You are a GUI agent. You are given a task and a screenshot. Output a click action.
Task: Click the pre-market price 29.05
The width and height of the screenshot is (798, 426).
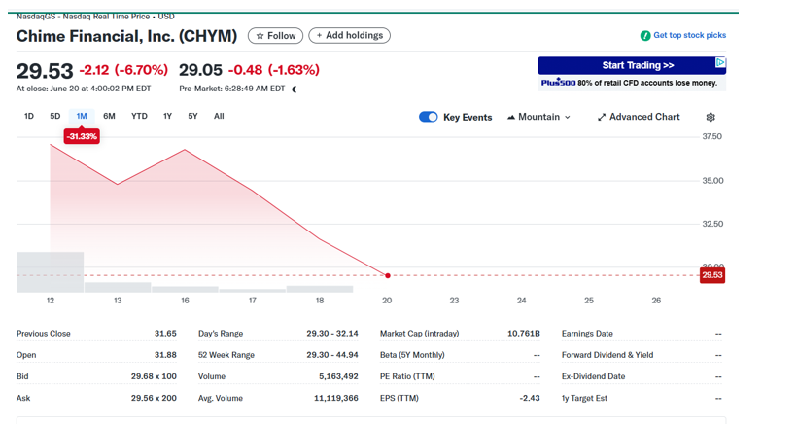[x=200, y=70]
